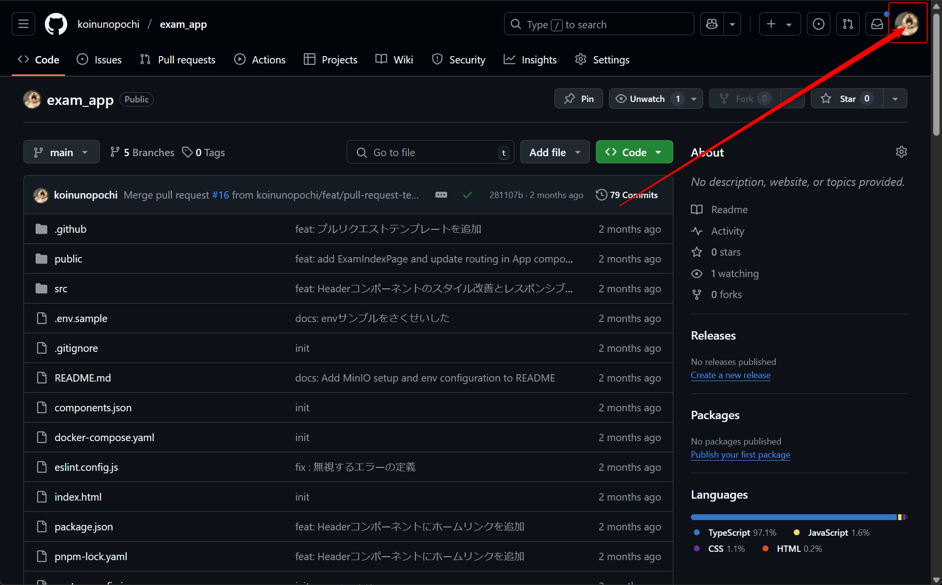View commit history via the clock icon

(x=601, y=194)
